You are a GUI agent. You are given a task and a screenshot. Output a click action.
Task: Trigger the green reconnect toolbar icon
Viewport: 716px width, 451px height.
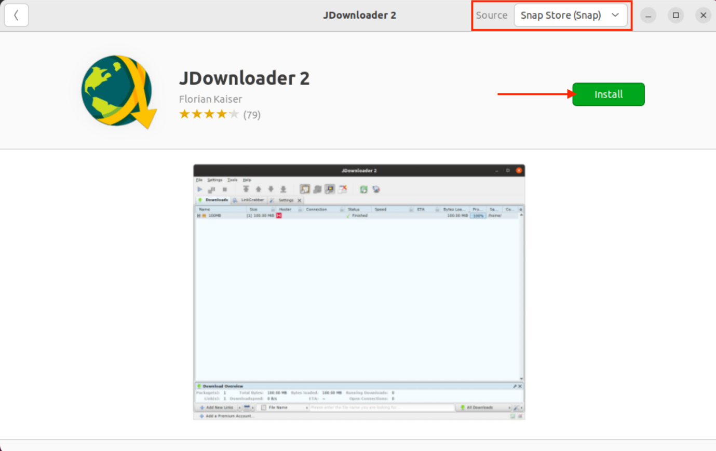point(363,189)
